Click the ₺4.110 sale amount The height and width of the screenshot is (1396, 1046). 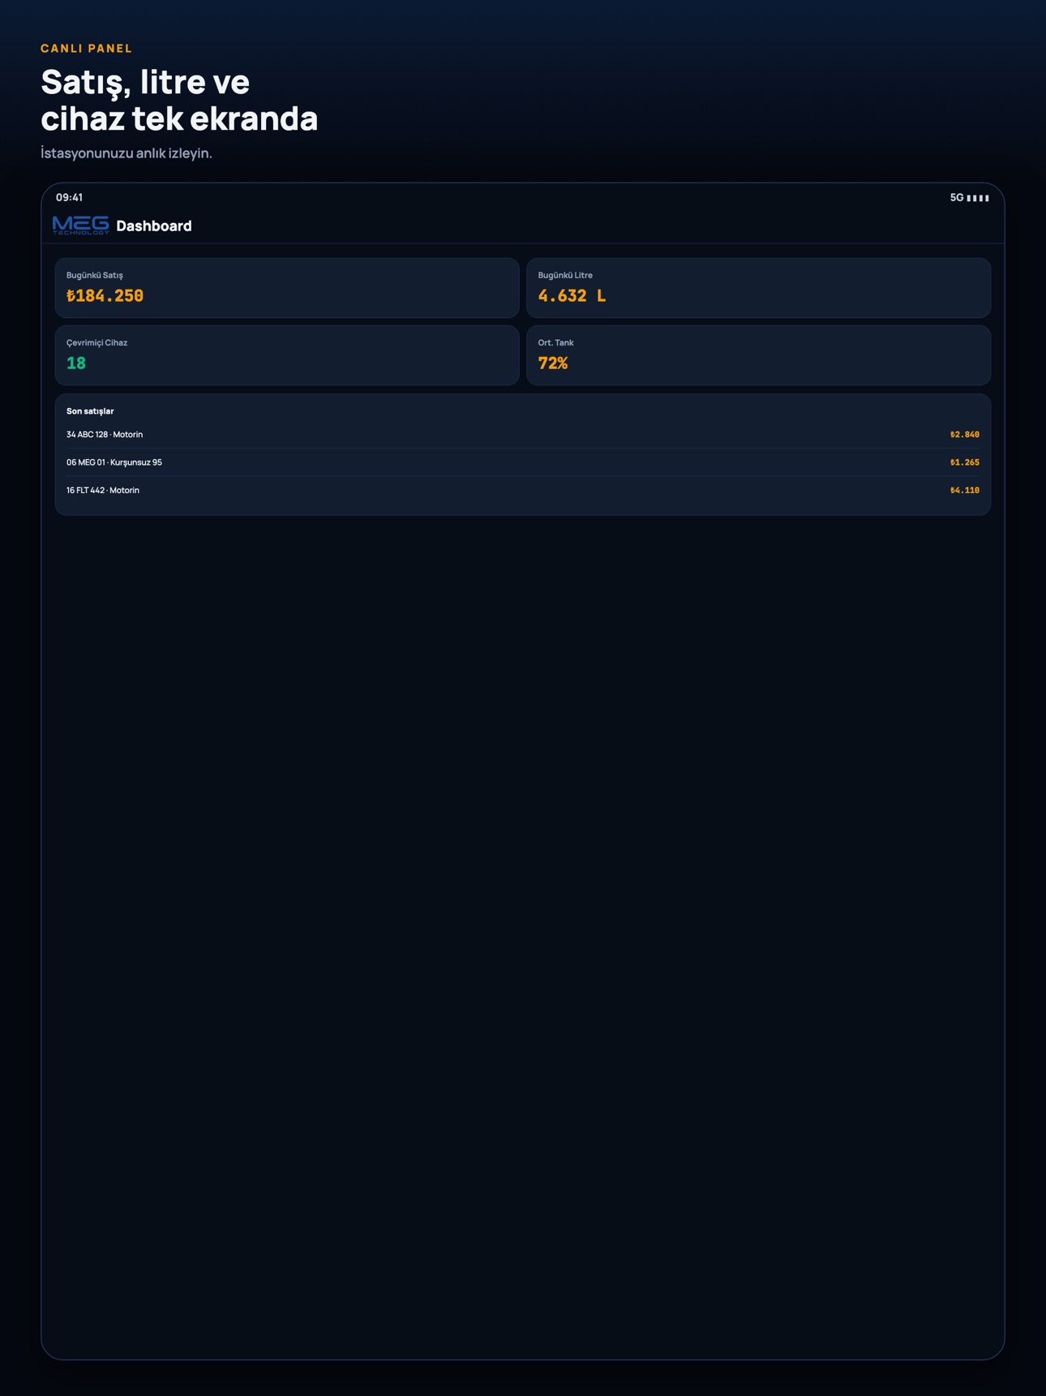pos(965,490)
